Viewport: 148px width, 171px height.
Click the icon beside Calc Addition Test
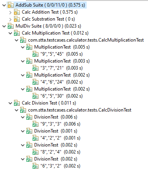pyautogui.click(x=17, y=12)
